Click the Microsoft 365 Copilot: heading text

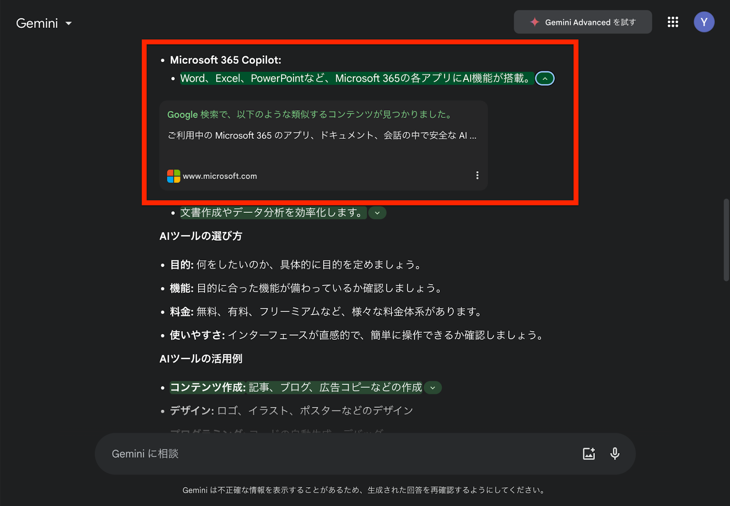point(225,60)
